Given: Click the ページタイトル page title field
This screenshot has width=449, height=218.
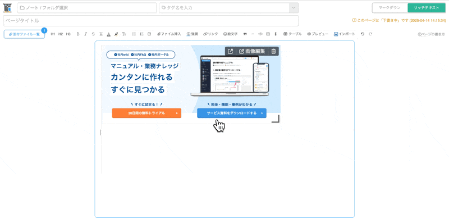Looking at the screenshot, I should (151, 21).
